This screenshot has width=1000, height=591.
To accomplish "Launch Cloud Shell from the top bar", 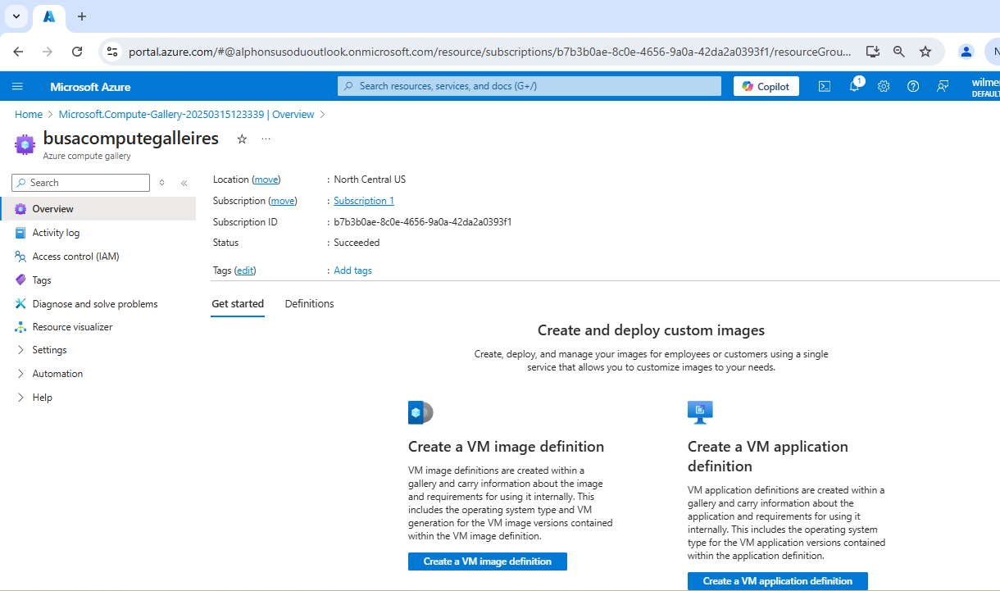I will 825,86.
